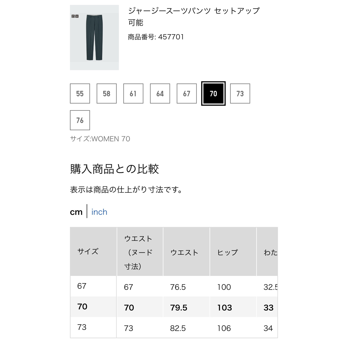Click the selected size 70 button
This screenshot has height=339, width=339.
(213, 94)
